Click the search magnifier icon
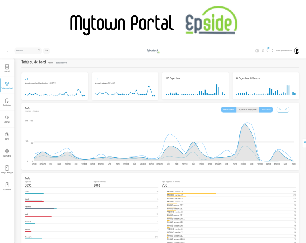 tap(39, 51)
